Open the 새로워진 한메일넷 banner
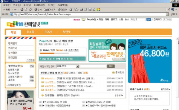 [x=107, y=51]
